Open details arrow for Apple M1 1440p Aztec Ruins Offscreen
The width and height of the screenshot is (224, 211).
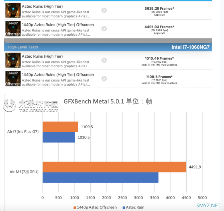click(104, 29)
